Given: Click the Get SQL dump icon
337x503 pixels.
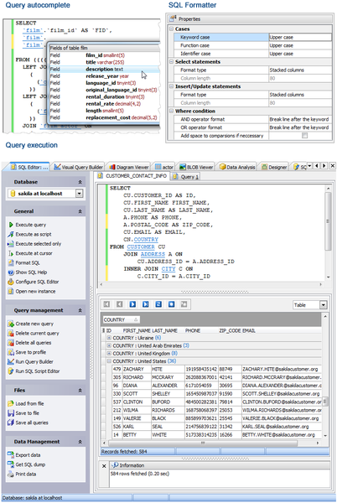Looking at the screenshot, I should click(11, 464).
